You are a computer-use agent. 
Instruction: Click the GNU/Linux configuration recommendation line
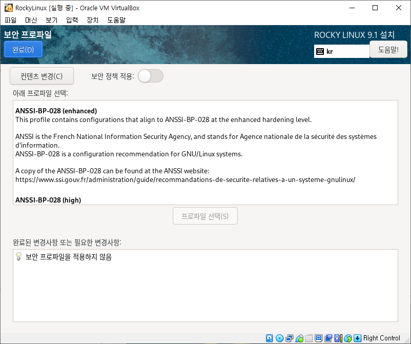tap(129, 154)
